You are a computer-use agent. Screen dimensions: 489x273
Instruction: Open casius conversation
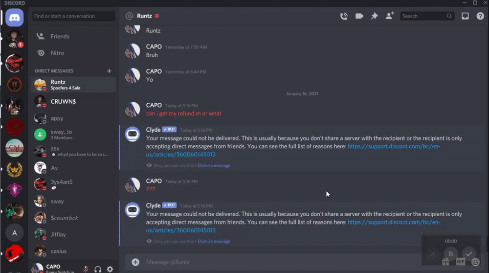point(74,251)
